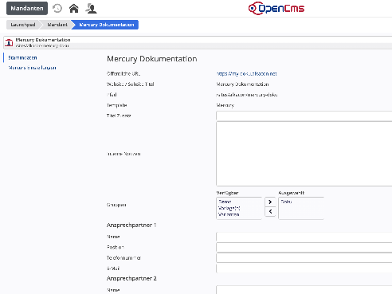Open the public URL link
Screen dimensions: 392x294
[x=247, y=73]
